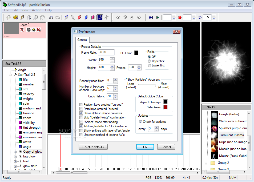254x182 pixels.
Task: Open the View menu
Action: [x=25, y=10]
